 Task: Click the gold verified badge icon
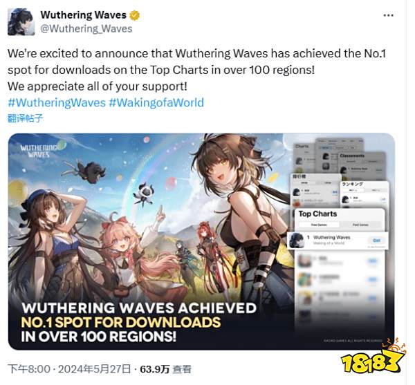point(134,15)
